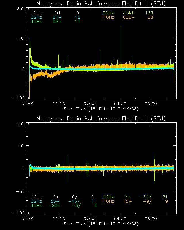184x230 pixels.
Task: Click the 02:00 x-axis label in R+L plot
Action: tap(90, 104)
